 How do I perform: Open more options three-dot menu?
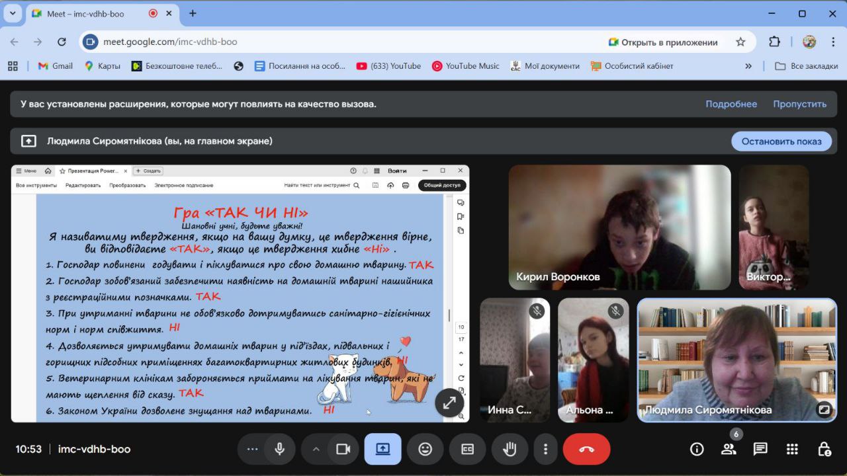pos(545,450)
